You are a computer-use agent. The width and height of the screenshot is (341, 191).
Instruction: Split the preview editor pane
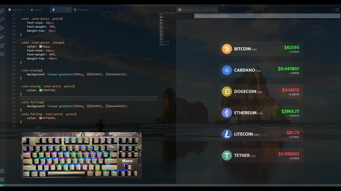[333, 10]
